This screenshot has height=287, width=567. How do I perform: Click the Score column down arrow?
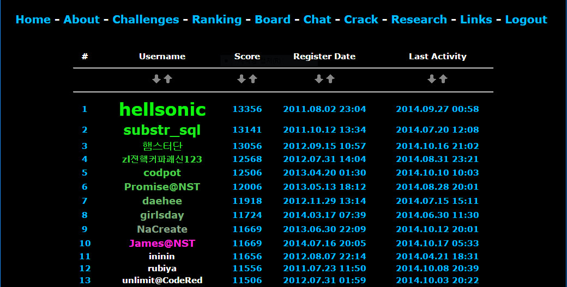point(242,79)
